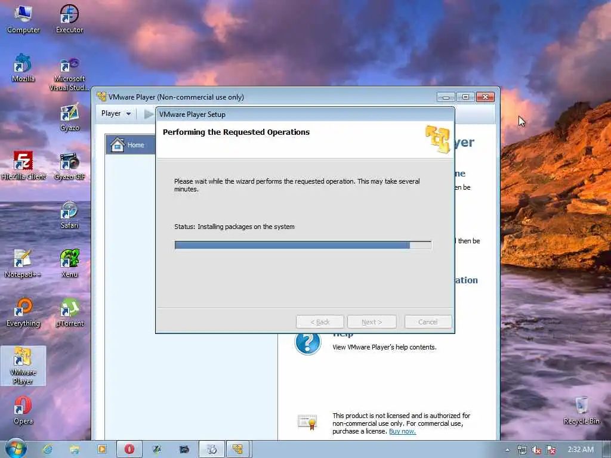Launch Internet Explorer from the taskbar
This screenshot has height=458, width=611.
point(48,450)
